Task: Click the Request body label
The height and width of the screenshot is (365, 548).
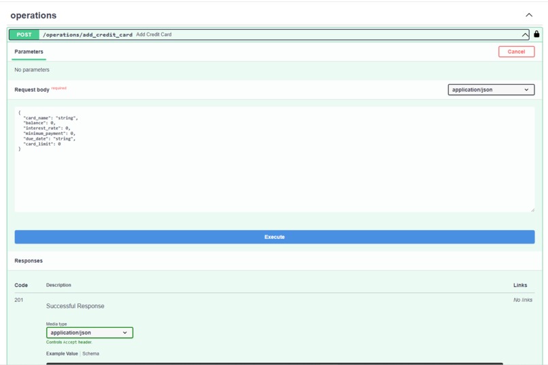Action: click(32, 90)
